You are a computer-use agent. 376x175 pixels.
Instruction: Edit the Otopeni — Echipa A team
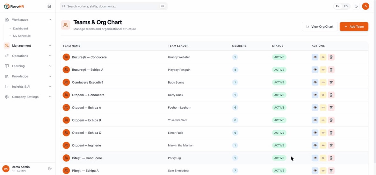(x=323, y=108)
